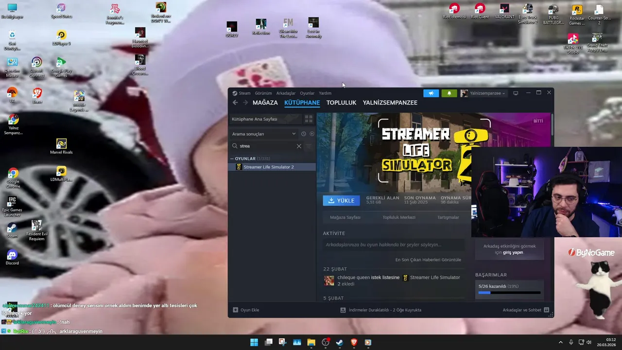
Task: Switch to the TOPLULUK tab
Action: click(341, 103)
